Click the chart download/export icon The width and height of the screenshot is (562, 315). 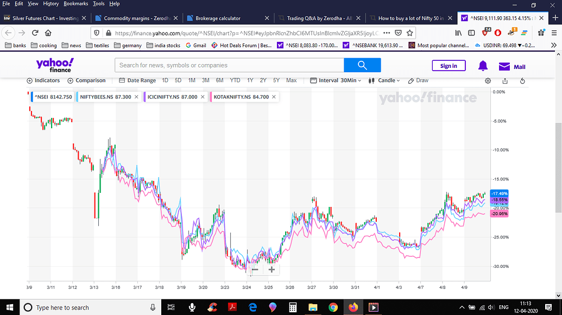coord(504,80)
